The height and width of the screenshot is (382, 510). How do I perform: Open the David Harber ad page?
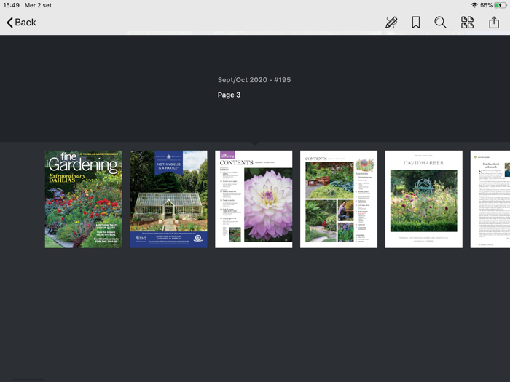[x=424, y=199]
